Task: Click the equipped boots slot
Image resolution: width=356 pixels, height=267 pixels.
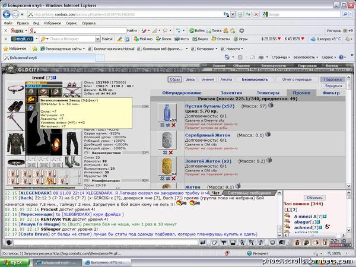Action: pos(72,162)
